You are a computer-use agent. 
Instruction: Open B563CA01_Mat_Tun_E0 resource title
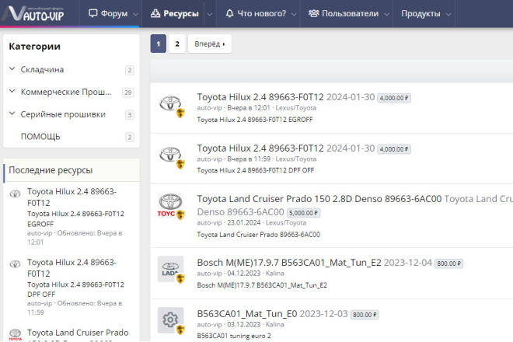(247, 313)
